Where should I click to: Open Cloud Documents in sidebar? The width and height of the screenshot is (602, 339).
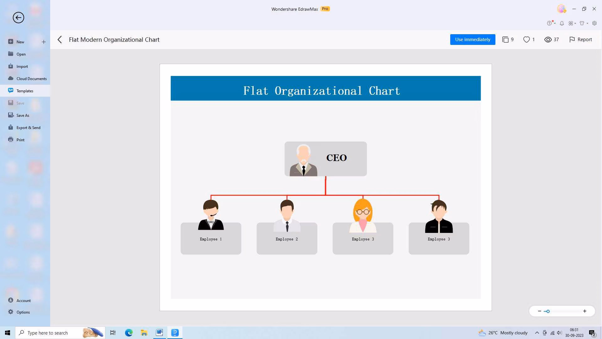31,78
